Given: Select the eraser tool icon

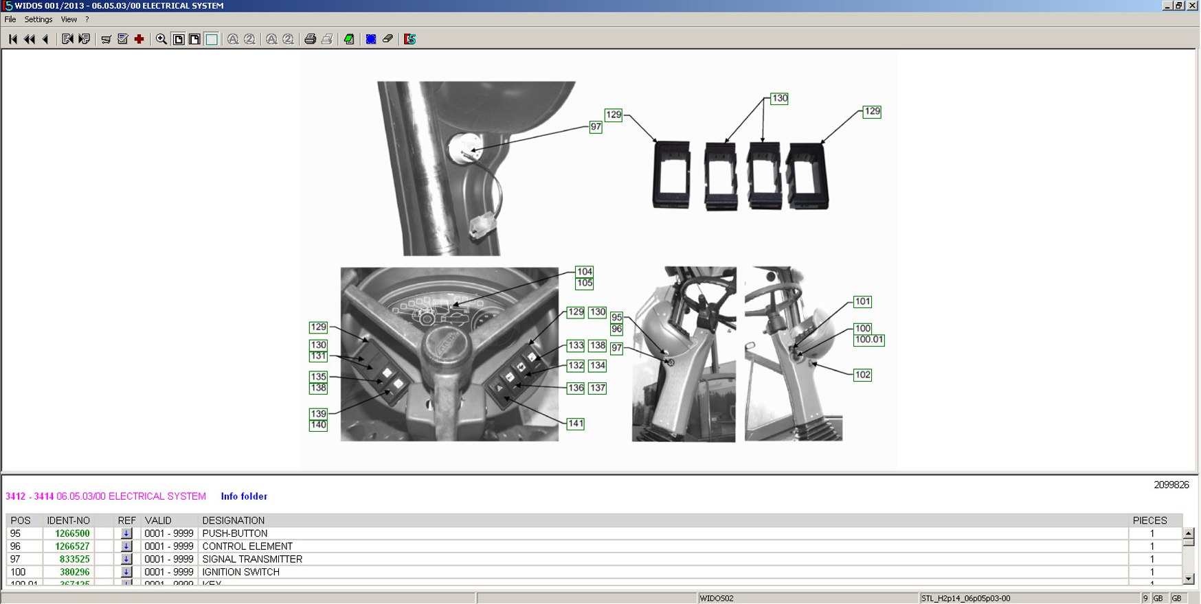Looking at the screenshot, I should pyautogui.click(x=388, y=39).
